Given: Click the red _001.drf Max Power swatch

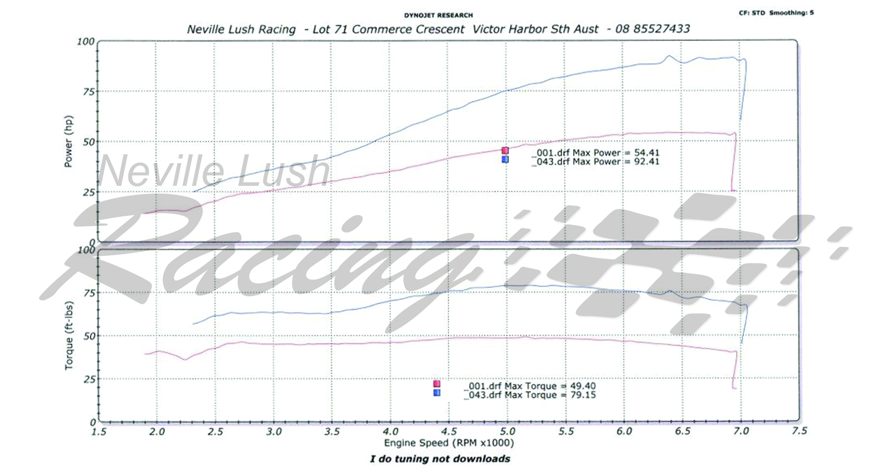Looking at the screenshot, I should (505, 151).
